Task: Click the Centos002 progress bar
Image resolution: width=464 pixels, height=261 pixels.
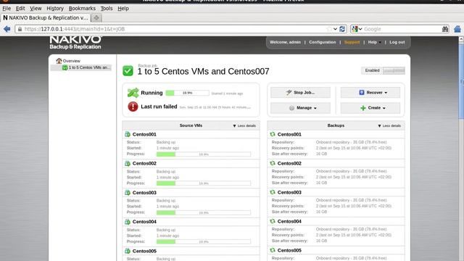Action: [x=204, y=183]
